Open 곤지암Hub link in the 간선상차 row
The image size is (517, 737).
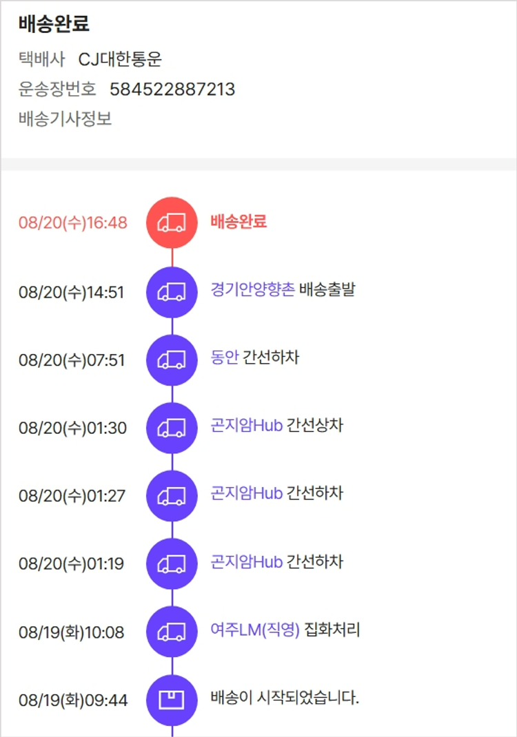(x=247, y=425)
